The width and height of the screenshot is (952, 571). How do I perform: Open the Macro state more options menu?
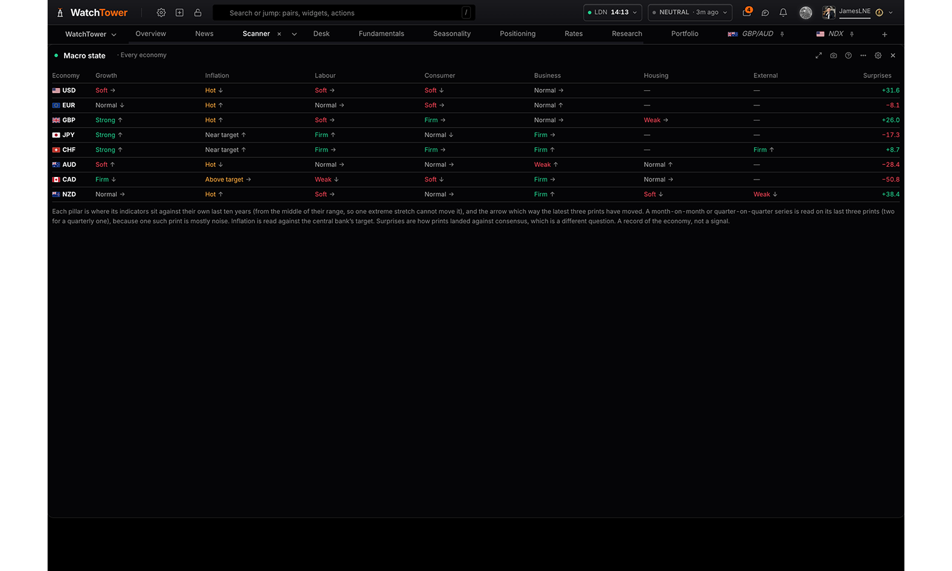(863, 56)
